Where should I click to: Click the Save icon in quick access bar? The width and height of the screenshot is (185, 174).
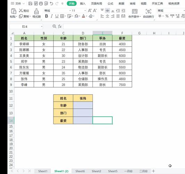tap(30, 3)
